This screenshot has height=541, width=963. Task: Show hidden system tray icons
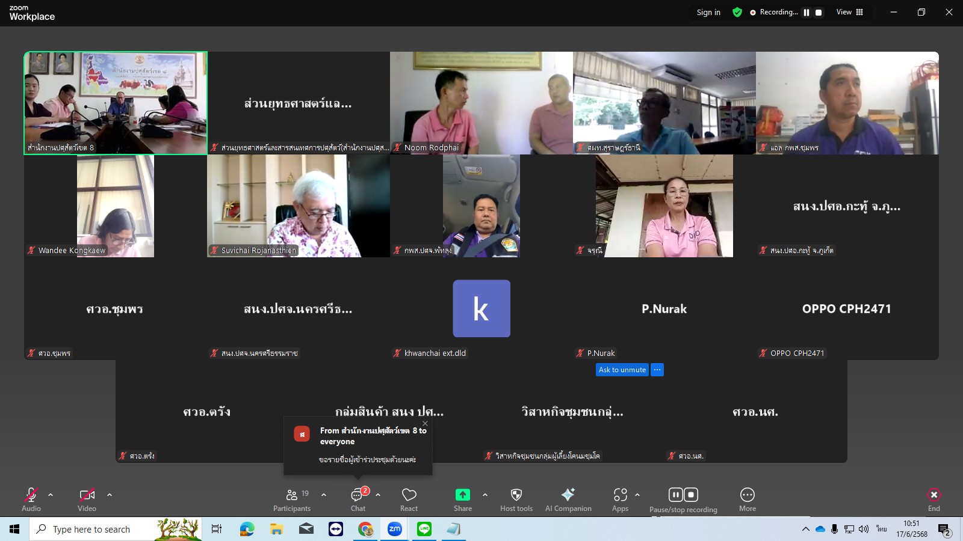[x=806, y=529]
